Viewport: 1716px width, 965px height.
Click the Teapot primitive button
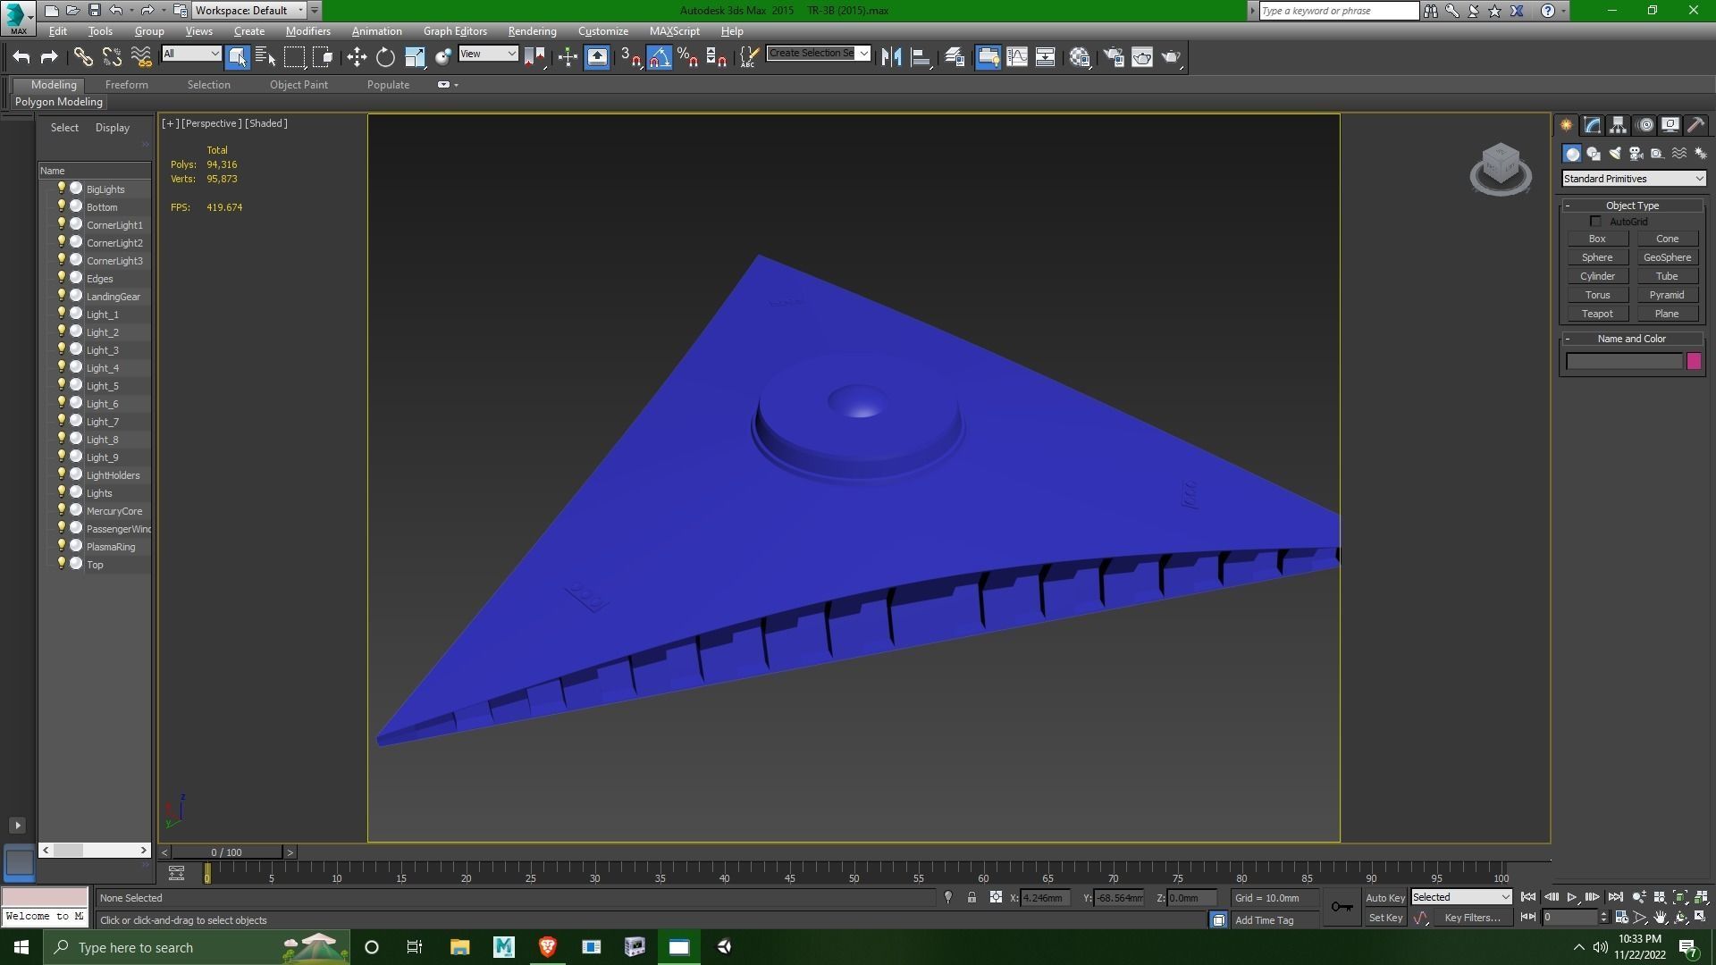(1598, 314)
